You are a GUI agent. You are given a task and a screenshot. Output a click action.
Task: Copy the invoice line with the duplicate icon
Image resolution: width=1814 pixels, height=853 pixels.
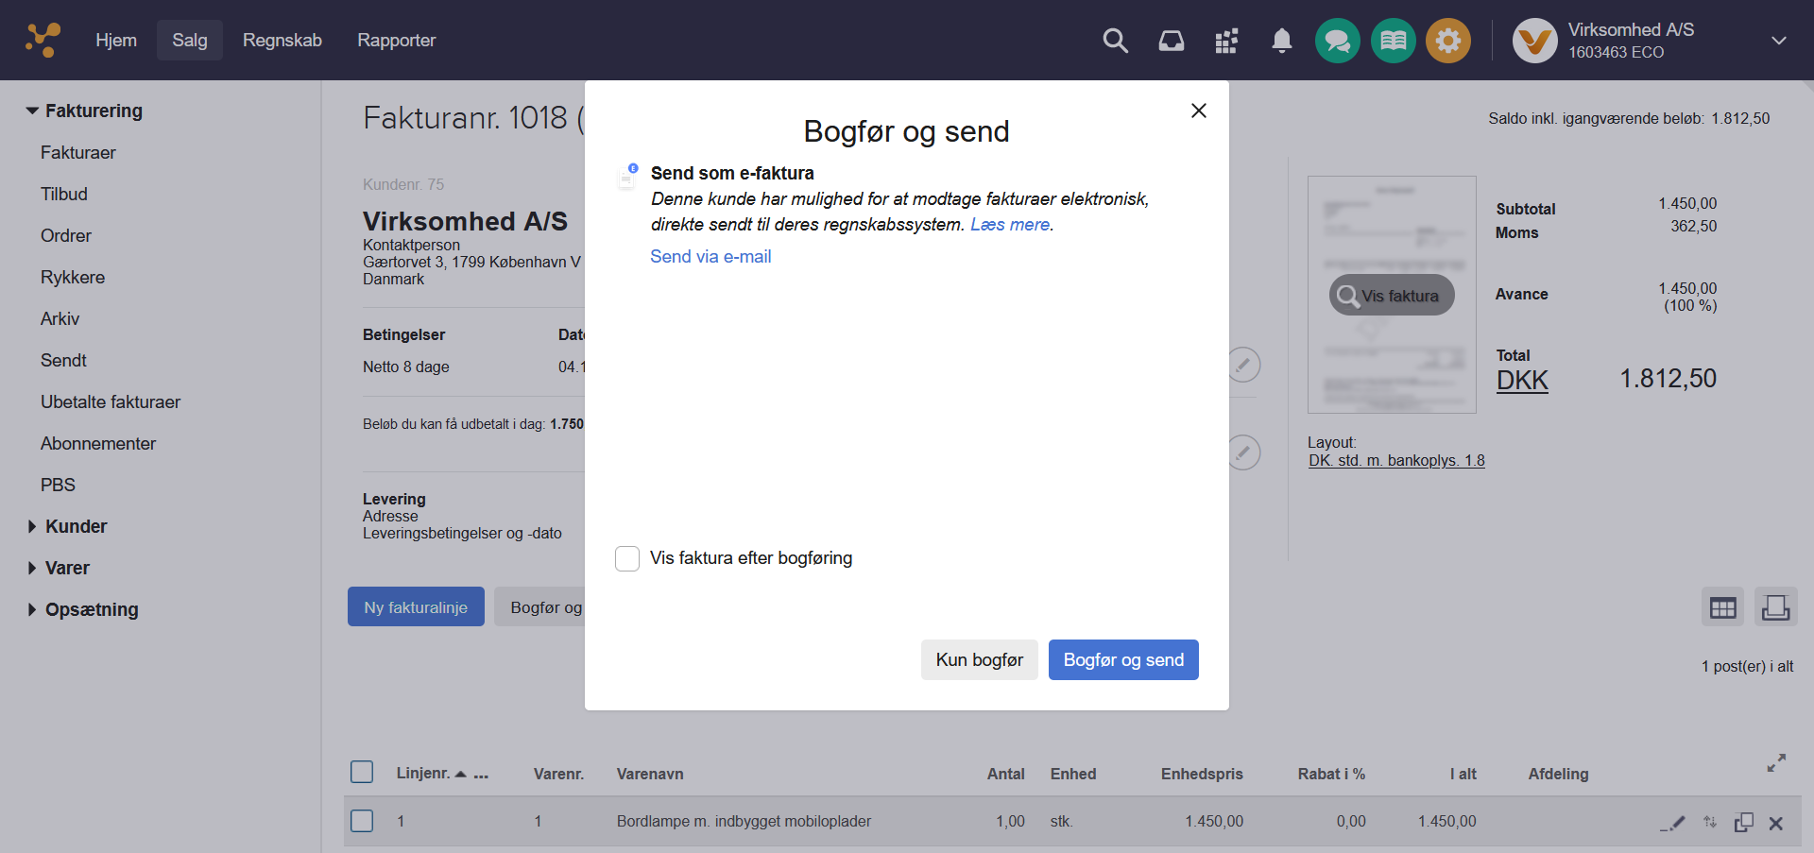tap(1744, 822)
